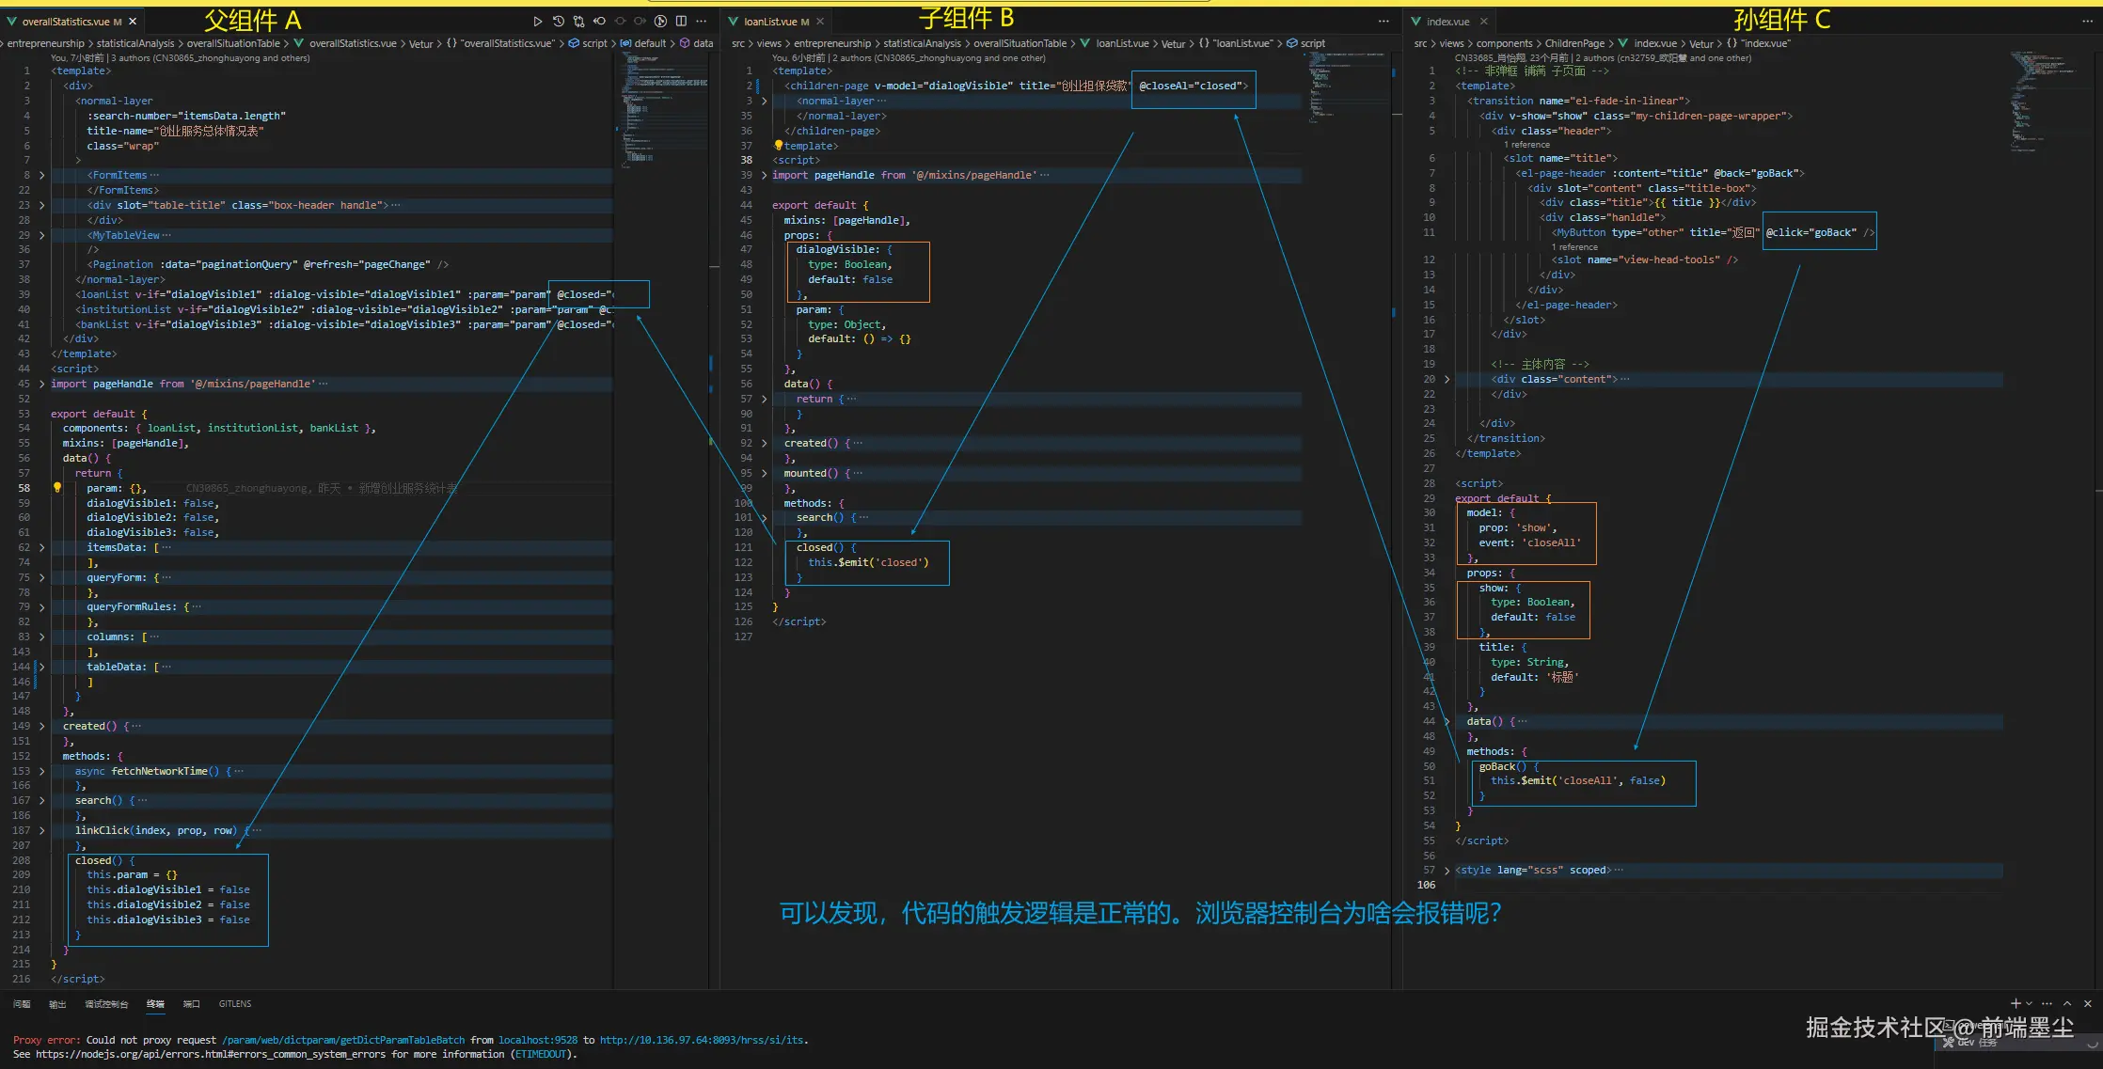
Task: Click the split editor right icon
Action: pyautogui.click(x=681, y=21)
